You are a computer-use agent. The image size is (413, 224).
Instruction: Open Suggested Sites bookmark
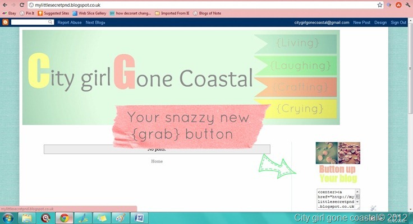pos(53,13)
